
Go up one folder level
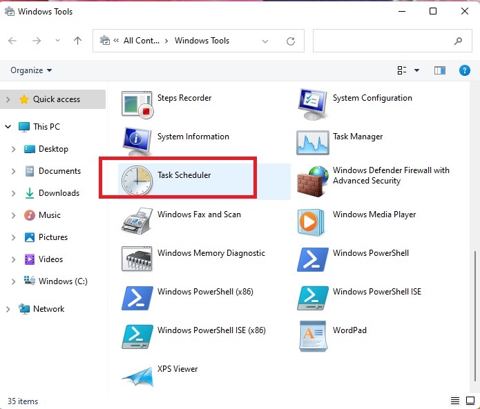(78, 41)
